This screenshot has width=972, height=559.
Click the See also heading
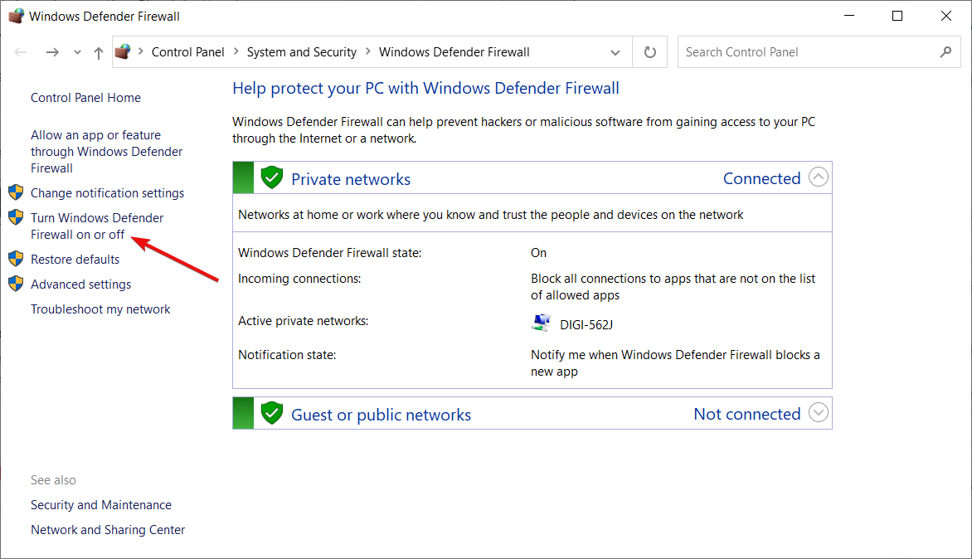(x=53, y=480)
